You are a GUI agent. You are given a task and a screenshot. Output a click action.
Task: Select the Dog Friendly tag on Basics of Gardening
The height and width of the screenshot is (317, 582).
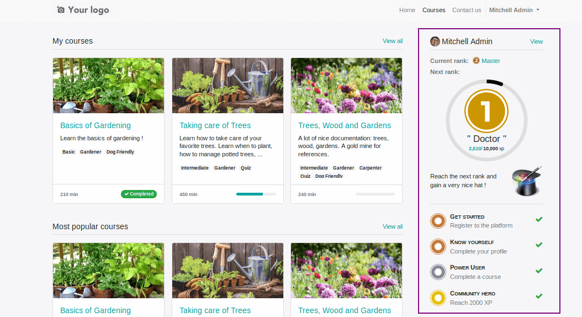pyautogui.click(x=120, y=152)
